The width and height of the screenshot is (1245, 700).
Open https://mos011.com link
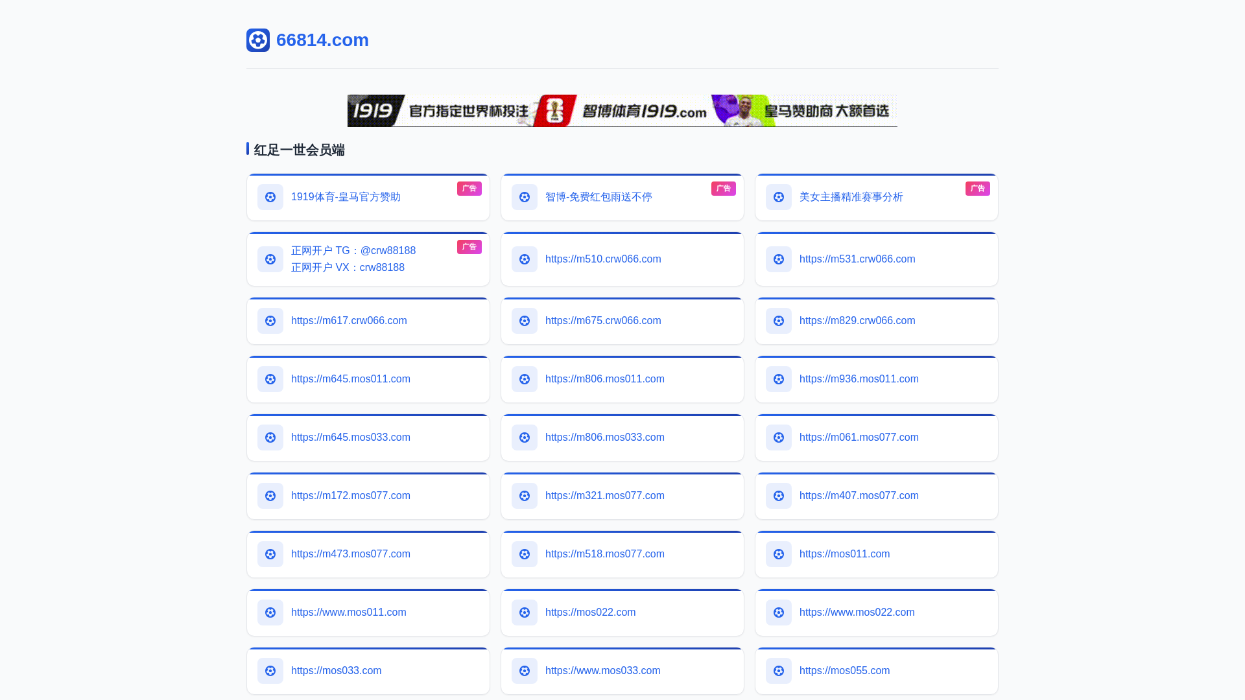pos(845,554)
